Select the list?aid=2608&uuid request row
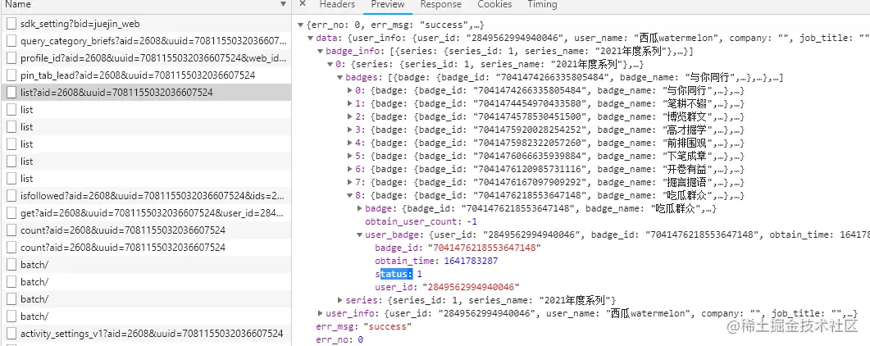Image resolution: width=870 pixels, height=346 pixels. 146,93
